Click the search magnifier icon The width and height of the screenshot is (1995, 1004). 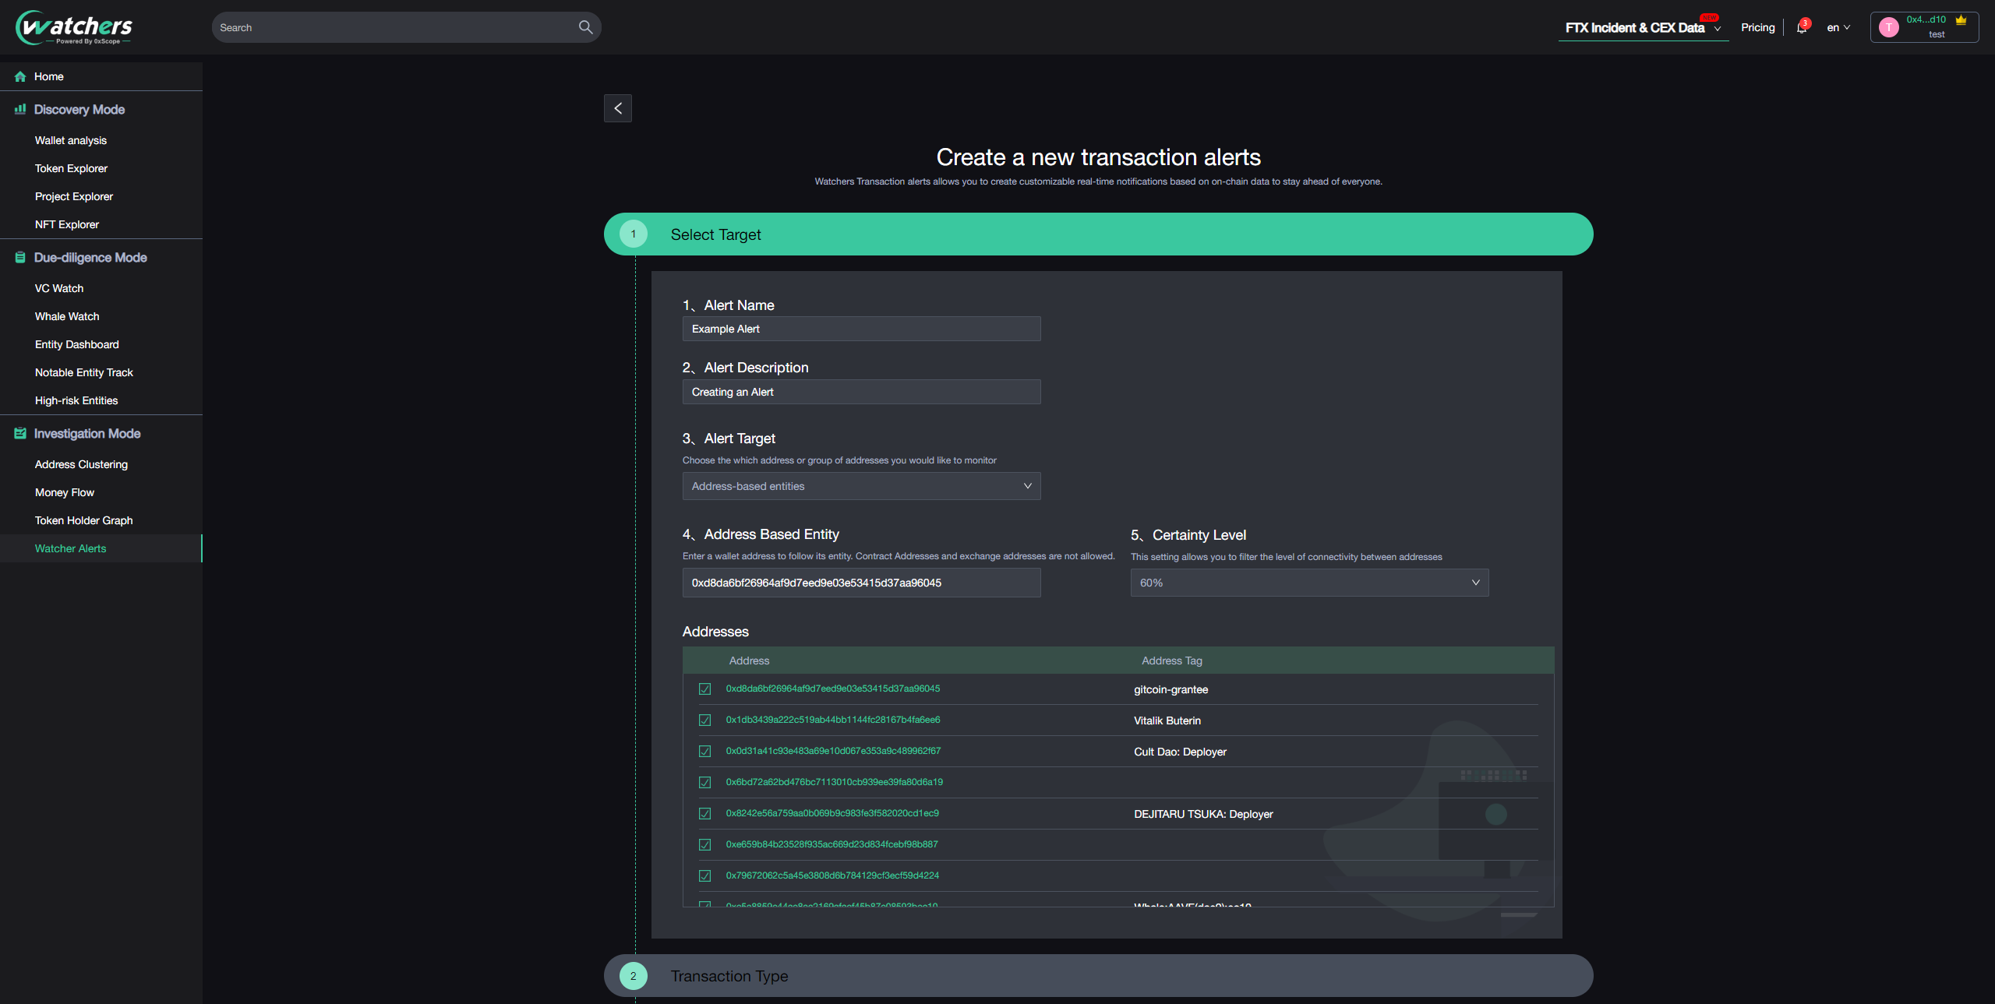(585, 27)
